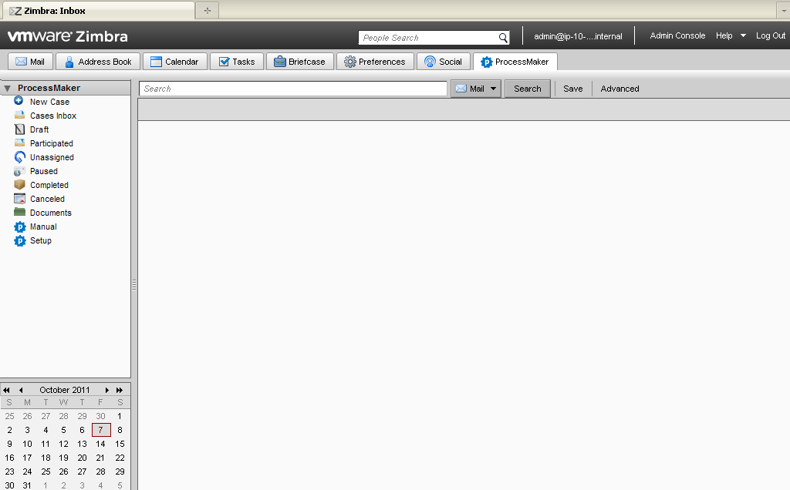
Task: Open the Documents folder icon
Action: coord(19,213)
